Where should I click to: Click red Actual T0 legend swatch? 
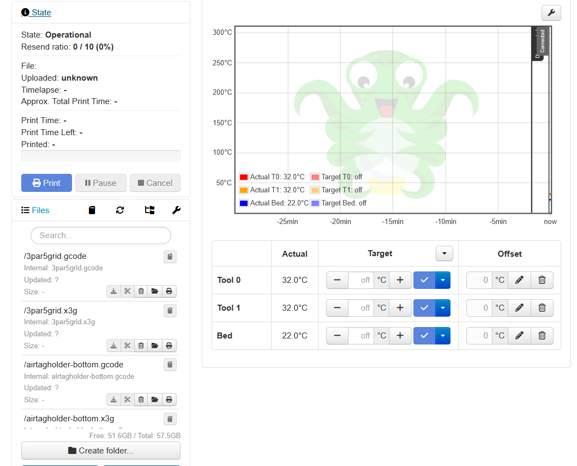[x=244, y=177]
